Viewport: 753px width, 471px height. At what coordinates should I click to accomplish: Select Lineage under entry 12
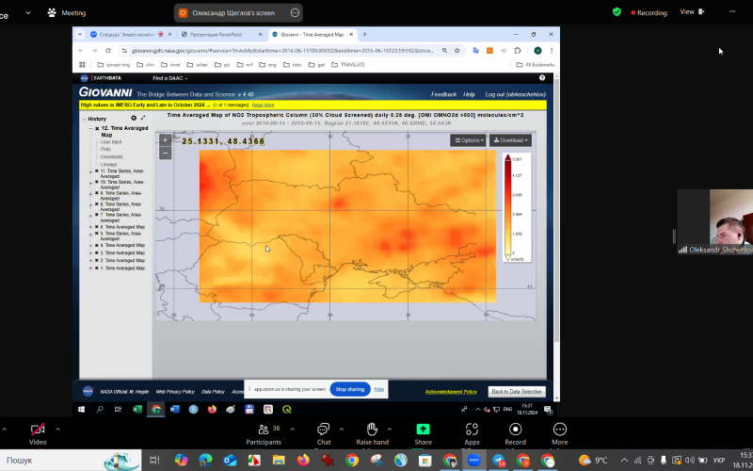pos(108,164)
